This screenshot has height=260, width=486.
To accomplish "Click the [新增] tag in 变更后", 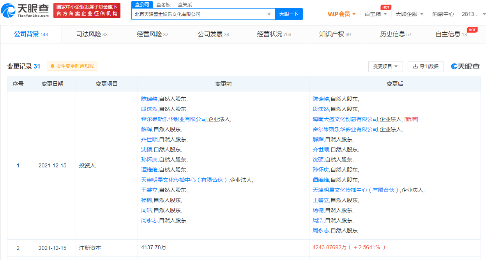I will click(x=411, y=119).
